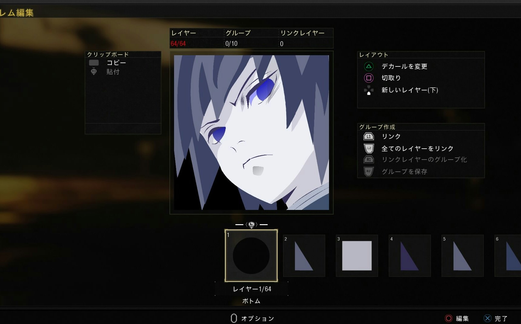The width and height of the screenshot is (521, 324).
Task: Click the D-pad icon for 新しいレイヤー(下)
Action: [x=368, y=90]
